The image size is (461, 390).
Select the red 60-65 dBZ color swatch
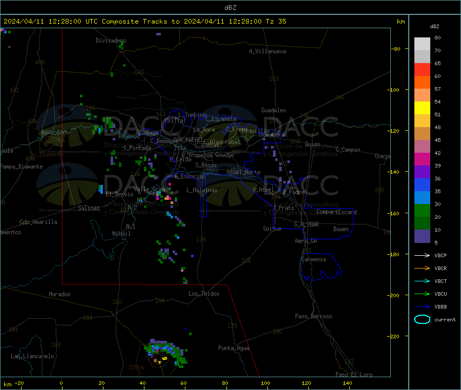click(x=422, y=69)
